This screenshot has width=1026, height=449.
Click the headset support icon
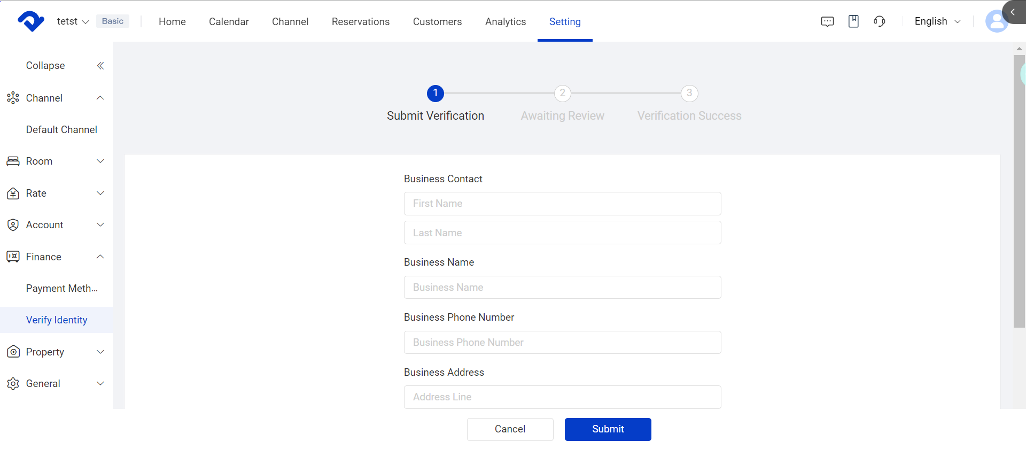[880, 21]
